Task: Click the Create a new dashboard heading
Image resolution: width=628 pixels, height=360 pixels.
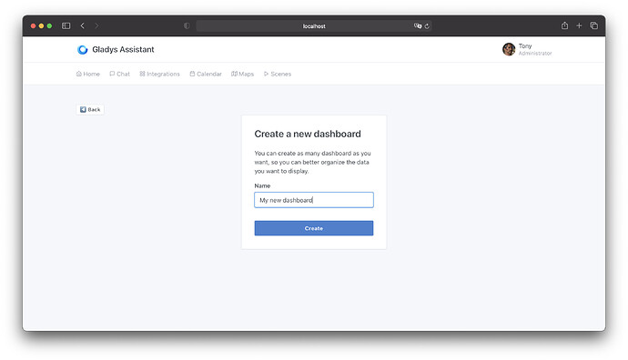Action: [308, 134]
